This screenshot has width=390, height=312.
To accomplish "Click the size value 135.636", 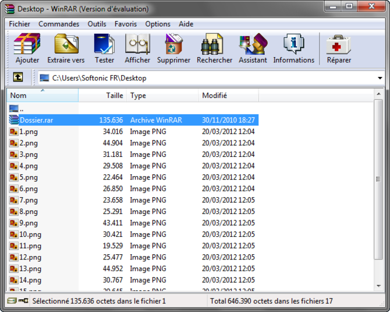I will tap(111, 120).
